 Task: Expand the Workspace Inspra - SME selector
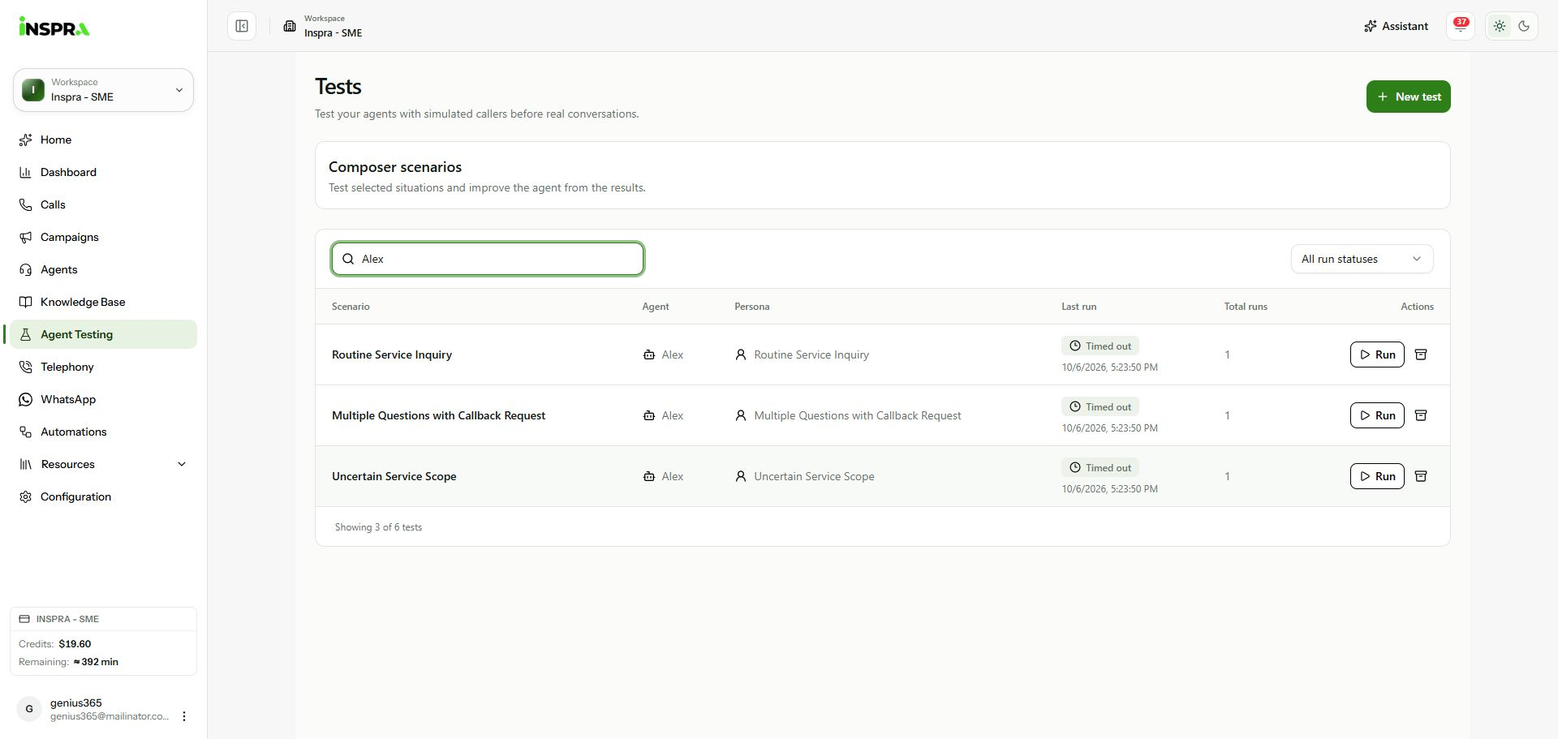coord(103,90)
